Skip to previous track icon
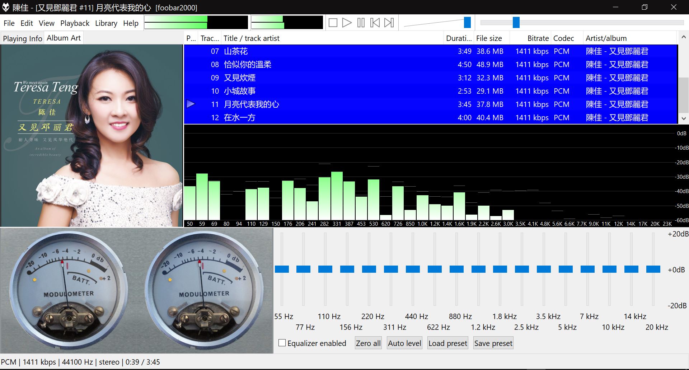The width and height of the screenshot is (689, 370). click(375, 23)
